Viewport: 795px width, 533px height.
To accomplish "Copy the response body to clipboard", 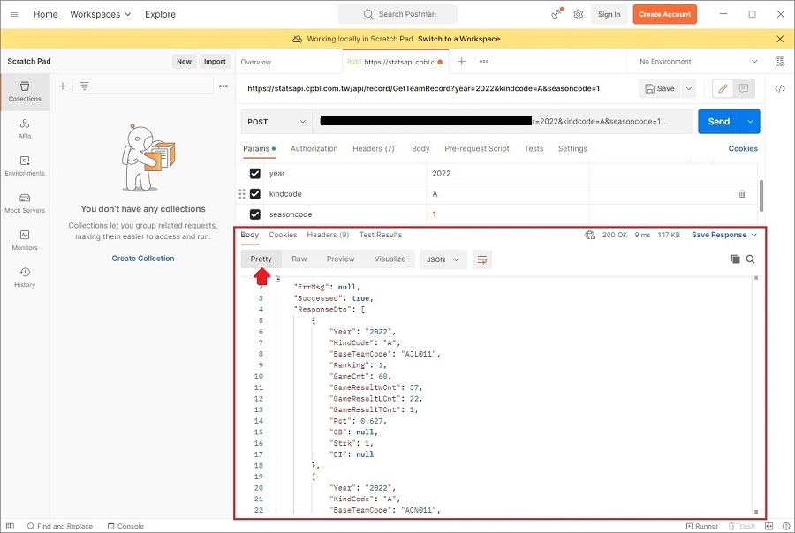I will tap(735, 259).
